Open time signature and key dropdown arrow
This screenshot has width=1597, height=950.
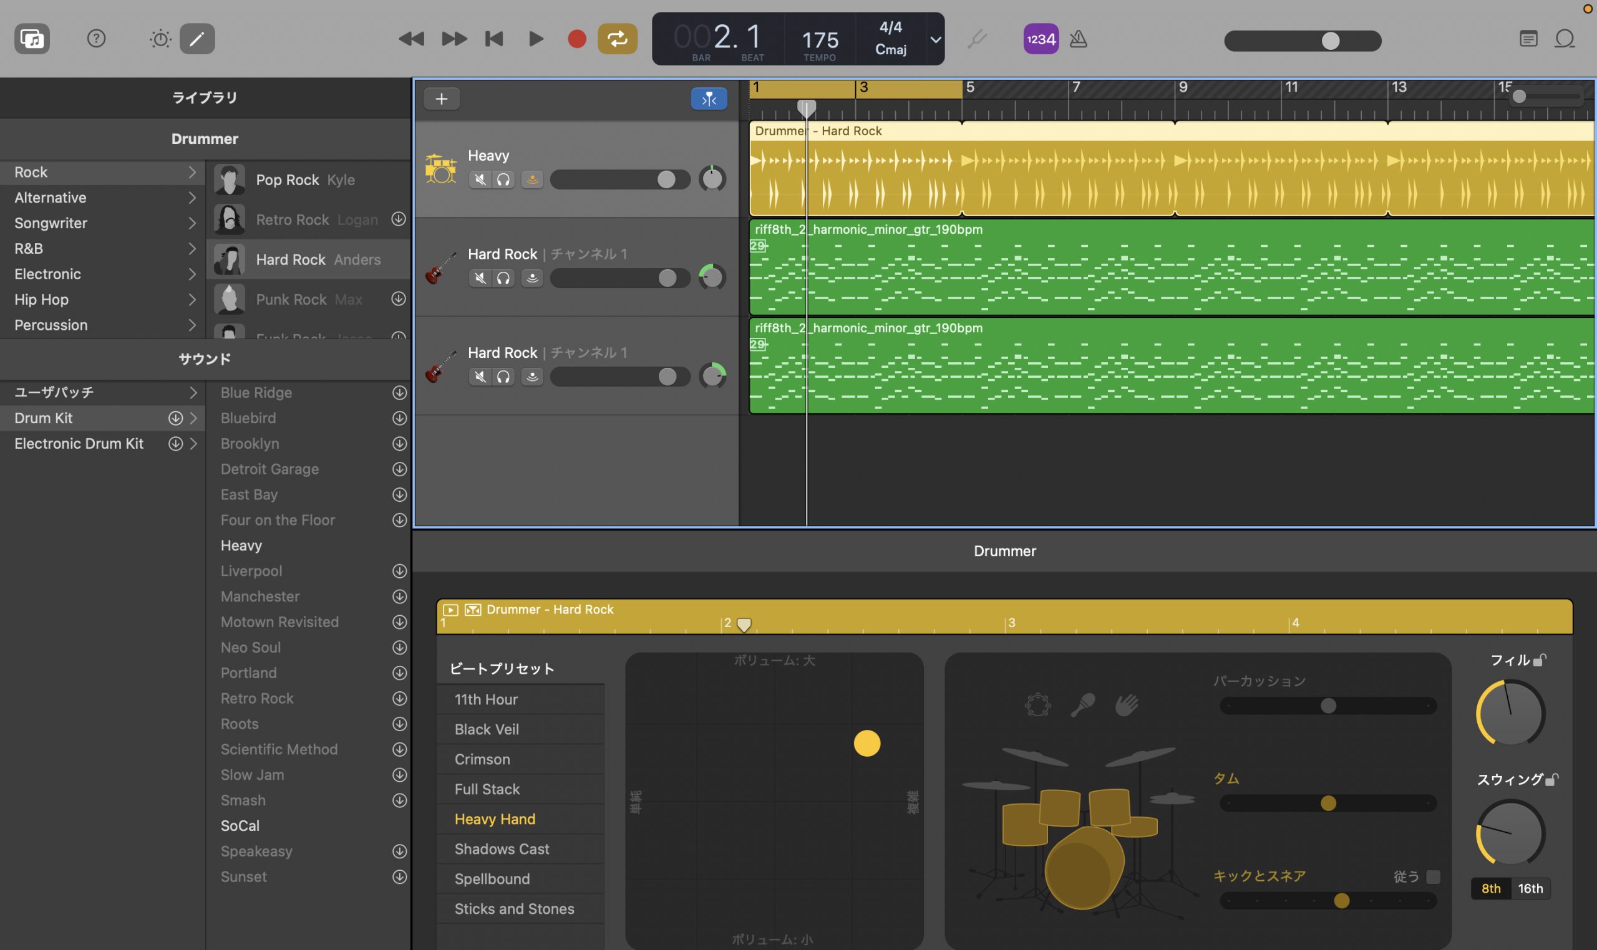coord(936,40)
